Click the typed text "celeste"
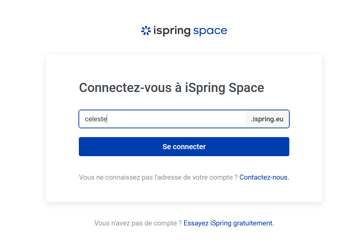Screen dimensions: 359x250 pos(95,119)
